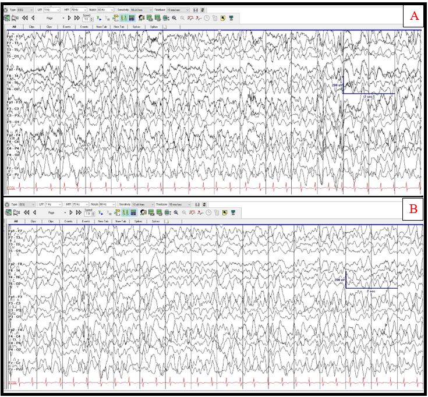This screenshot has width=428, height=397.
Task: Select the All tab in panel A
Action: coord(15,27)
